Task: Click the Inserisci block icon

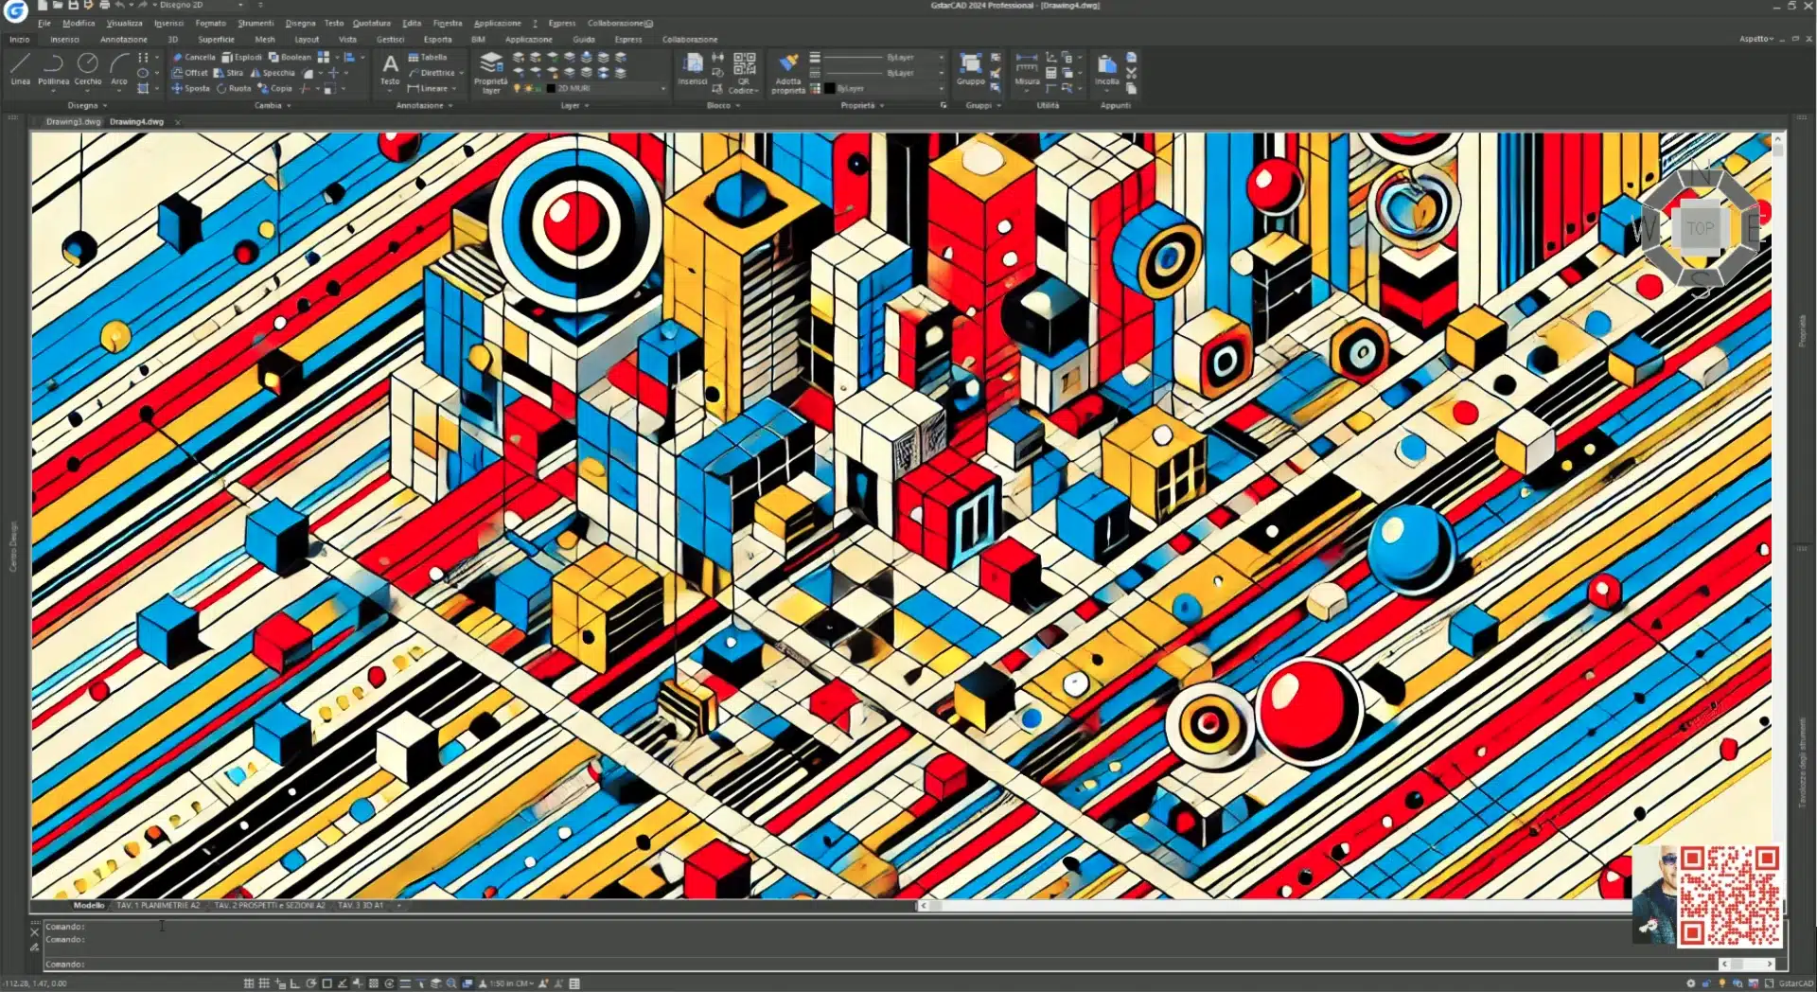Action: 693,69
